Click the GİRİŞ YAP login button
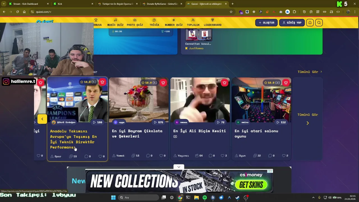 tap(292, 23)
